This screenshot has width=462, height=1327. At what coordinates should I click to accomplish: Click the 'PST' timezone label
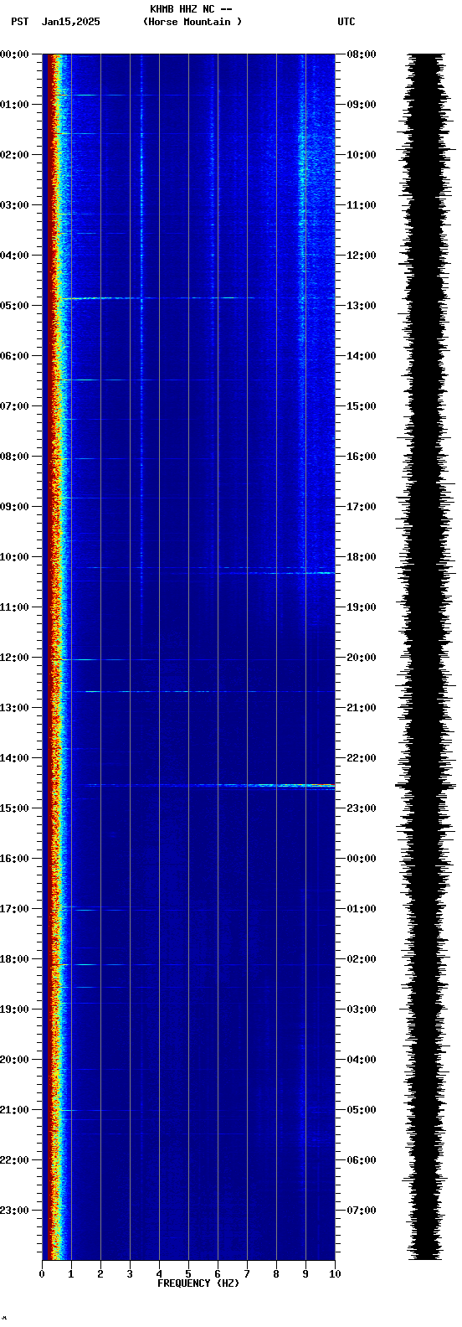(20, 22)
